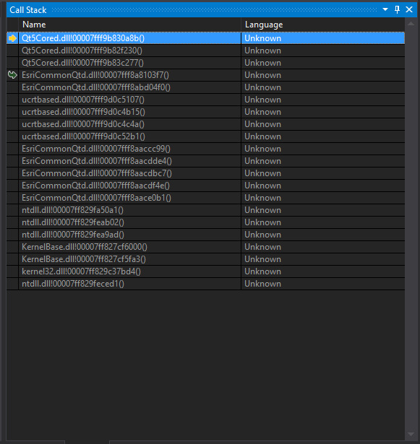This screenshot has height=444, width=420.
Task: Click the green active-frame arrow icon
Action: (x=12, y=75)
